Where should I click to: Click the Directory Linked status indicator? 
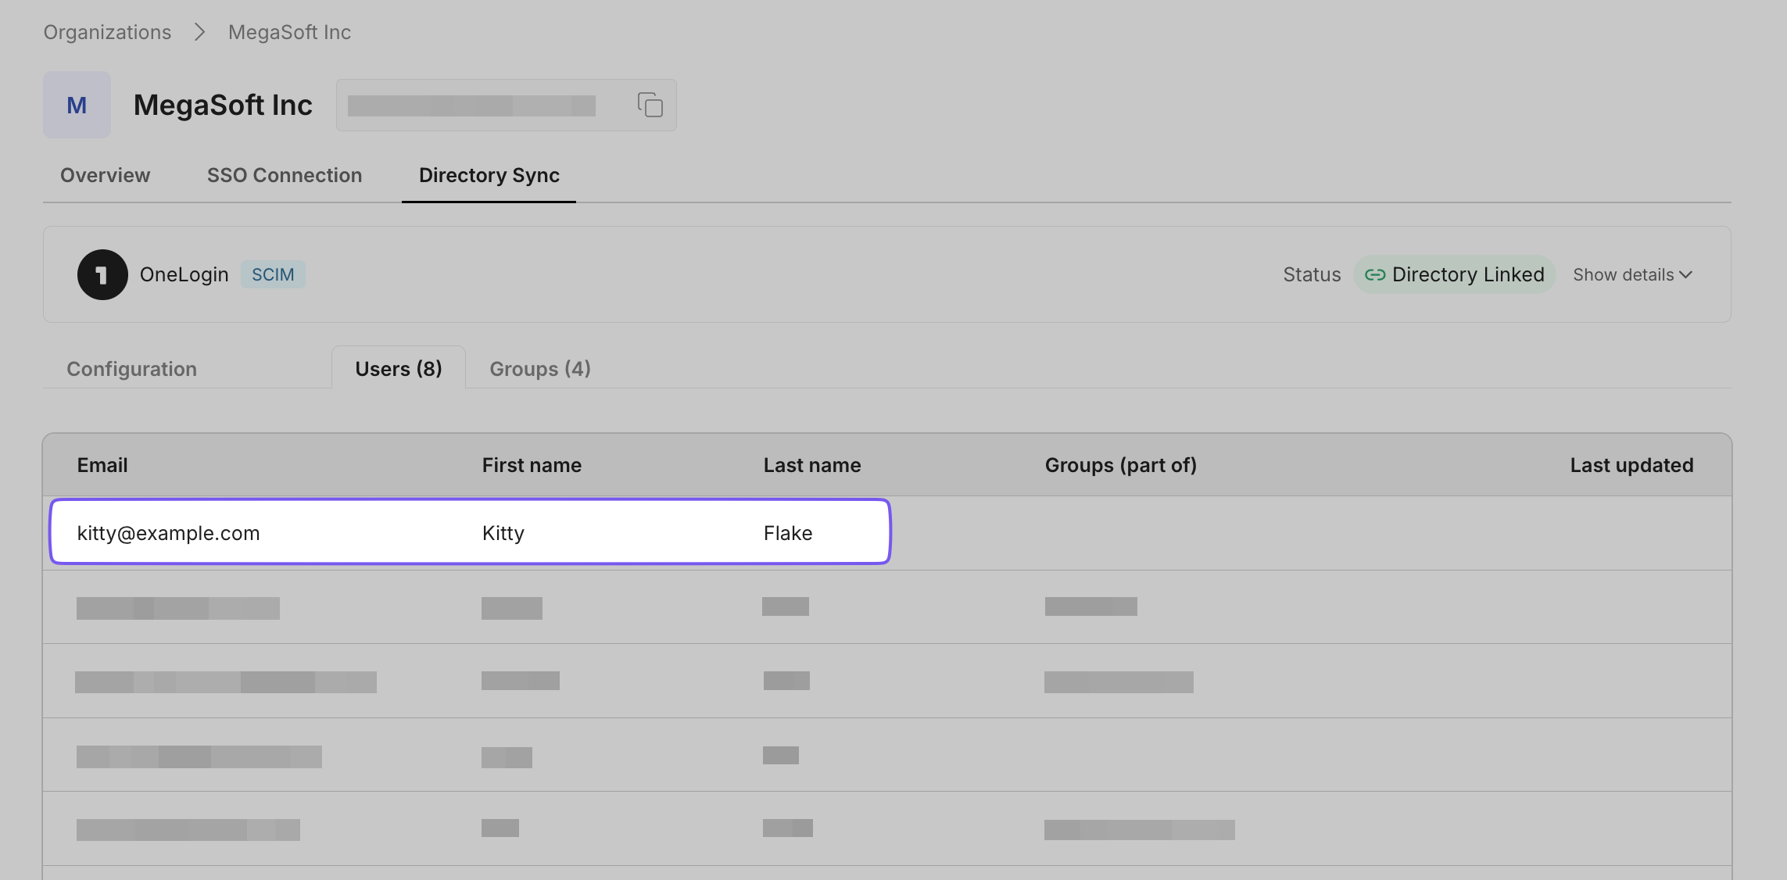(1454, 274)
